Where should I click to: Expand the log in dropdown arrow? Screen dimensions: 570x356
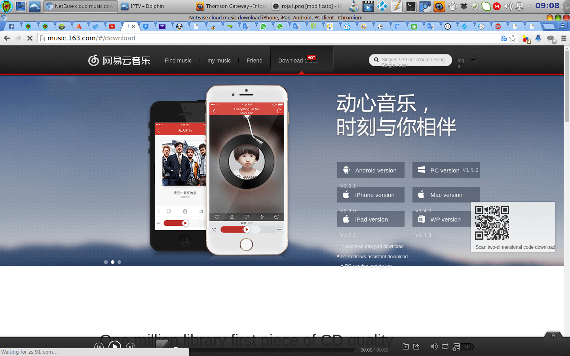point(474,61)
